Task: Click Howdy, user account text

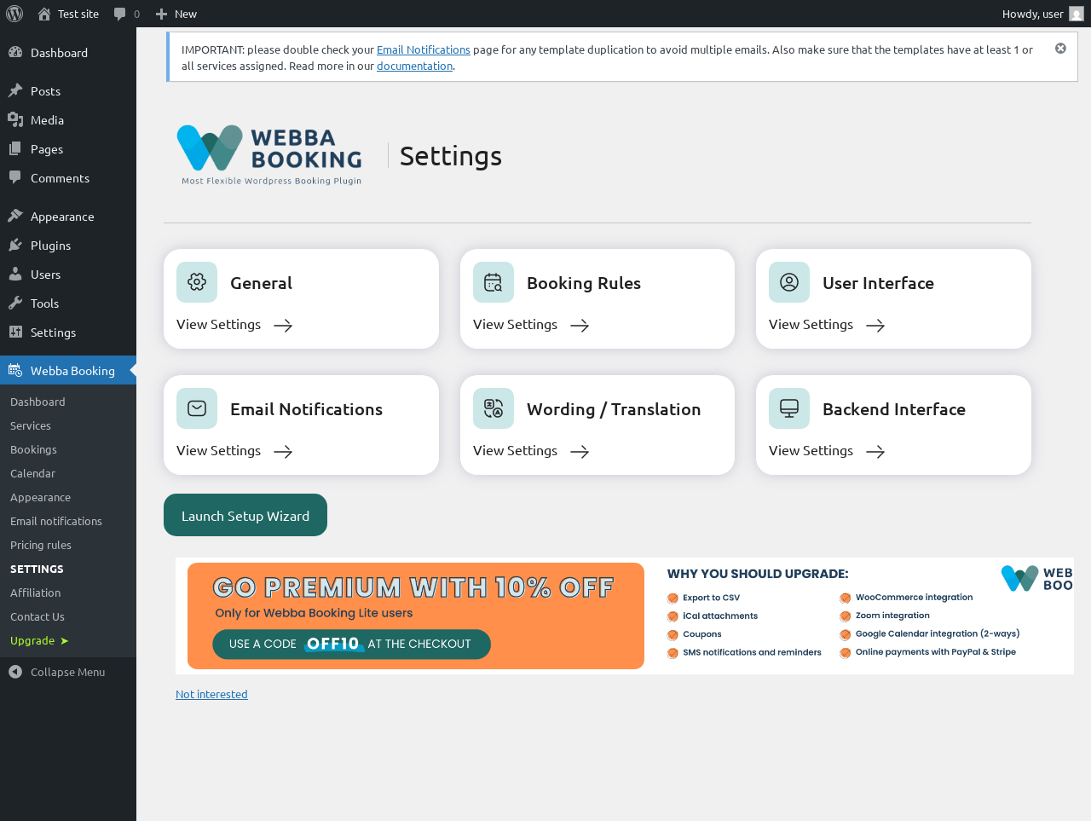Action: [x=1032, y=14]
